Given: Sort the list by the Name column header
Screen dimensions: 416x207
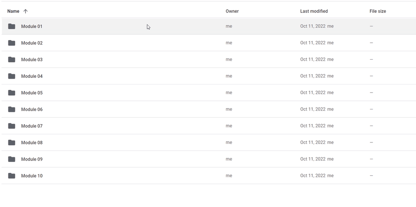Looking at the screenshot, I should (13, 11).
